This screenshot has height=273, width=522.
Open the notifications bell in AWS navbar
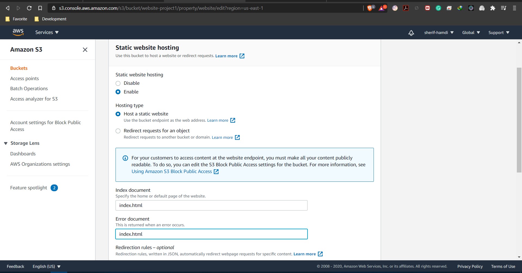click(x=411, y=33)
